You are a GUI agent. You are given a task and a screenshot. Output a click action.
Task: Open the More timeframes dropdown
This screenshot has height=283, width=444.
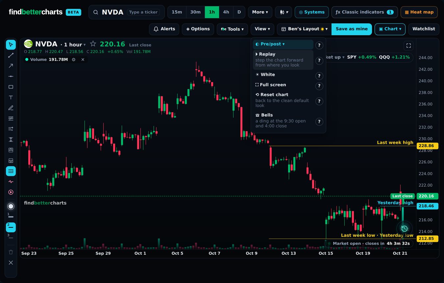pyautogui.click(x=260, y=12)
